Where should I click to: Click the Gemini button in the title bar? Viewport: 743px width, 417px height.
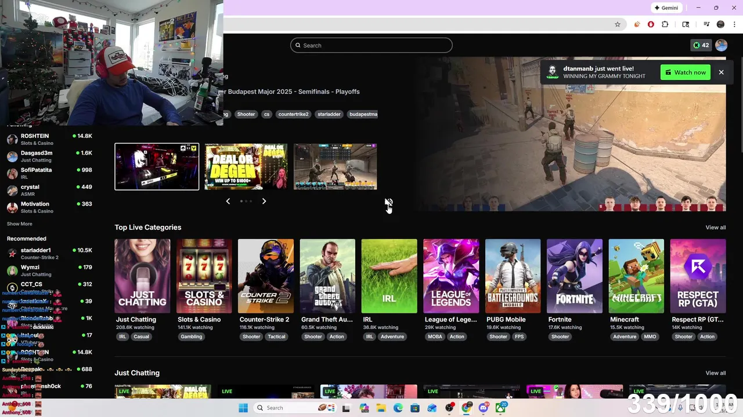coord(666,8)
